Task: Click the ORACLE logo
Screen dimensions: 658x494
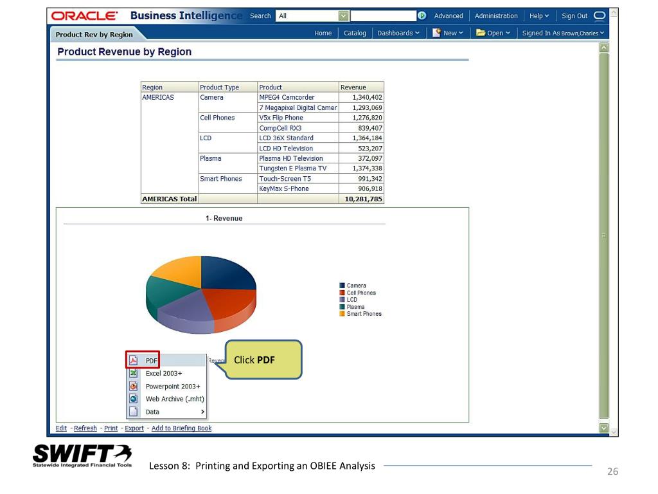Action: coord(84,16)
